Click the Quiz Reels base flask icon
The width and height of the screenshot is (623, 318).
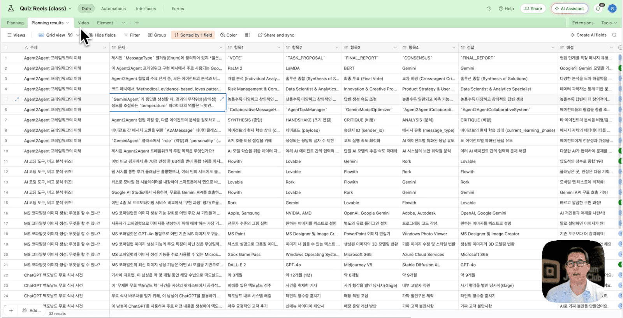point(11,8)
